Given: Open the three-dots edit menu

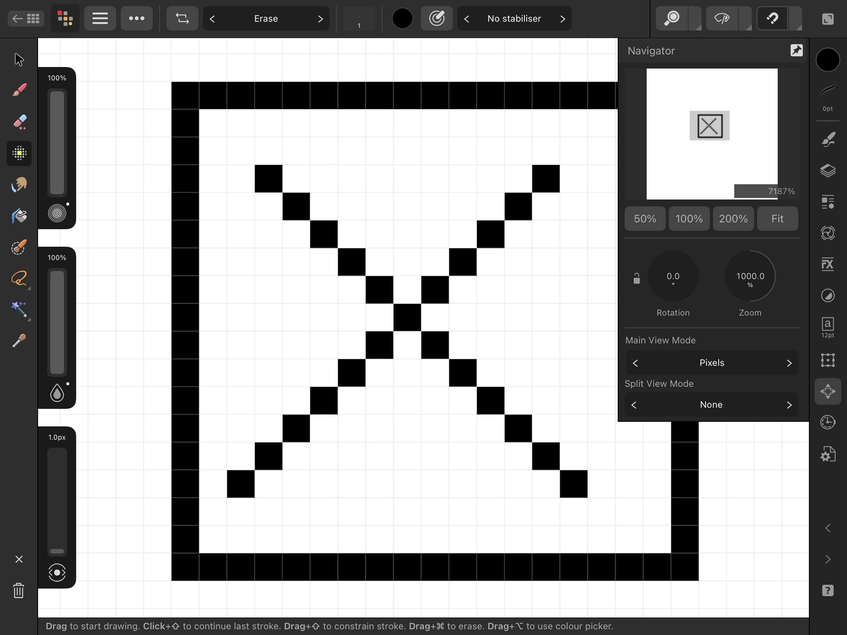Looking at the screenshot, I should (137, 18).
